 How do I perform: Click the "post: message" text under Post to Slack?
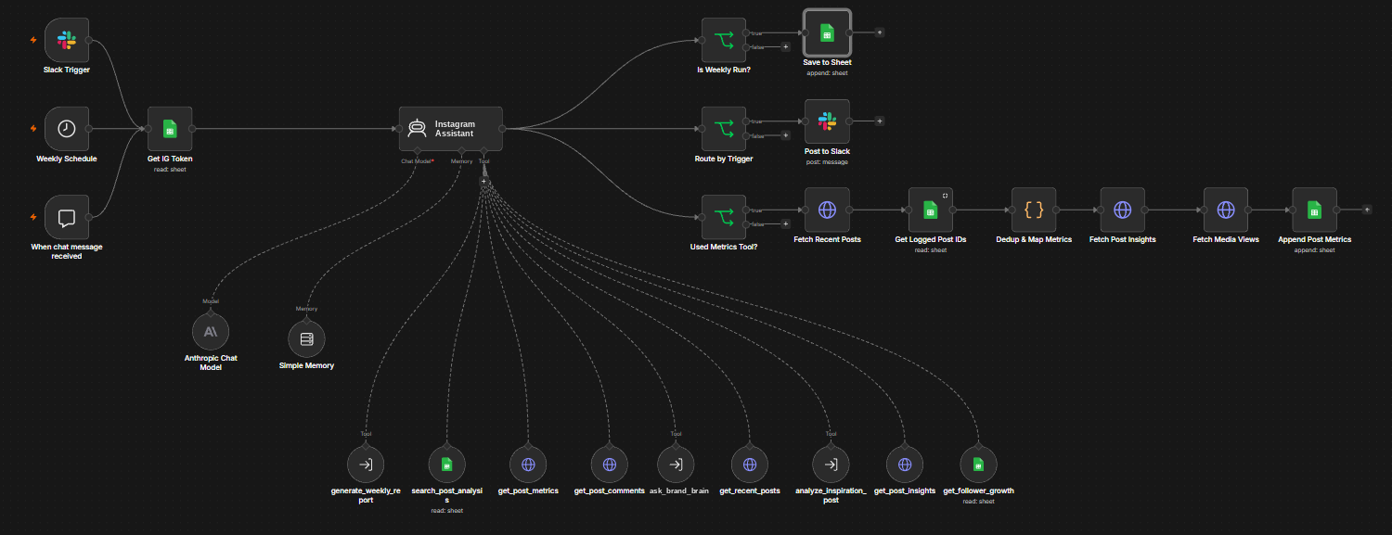827,161
